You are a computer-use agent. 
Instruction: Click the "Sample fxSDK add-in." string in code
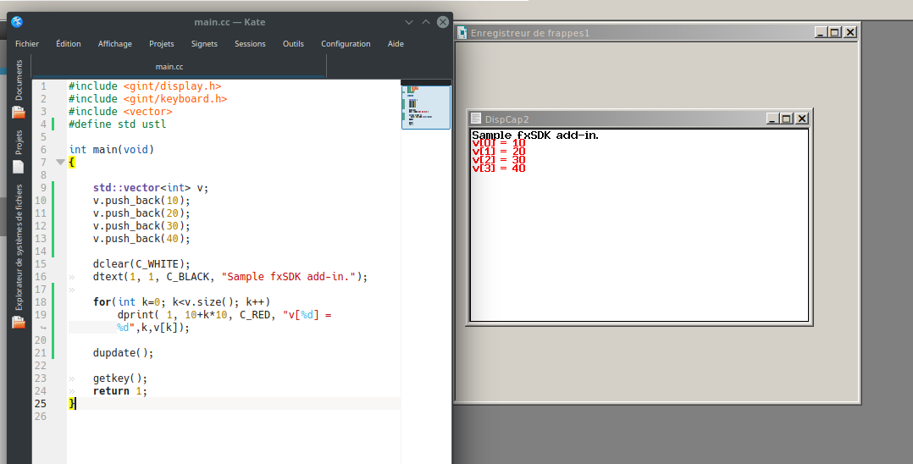[x=289, y=277]
